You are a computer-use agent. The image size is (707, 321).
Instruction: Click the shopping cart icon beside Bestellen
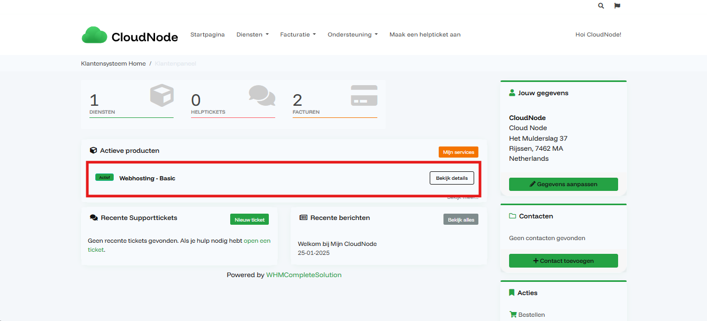[x=513, y=315]
